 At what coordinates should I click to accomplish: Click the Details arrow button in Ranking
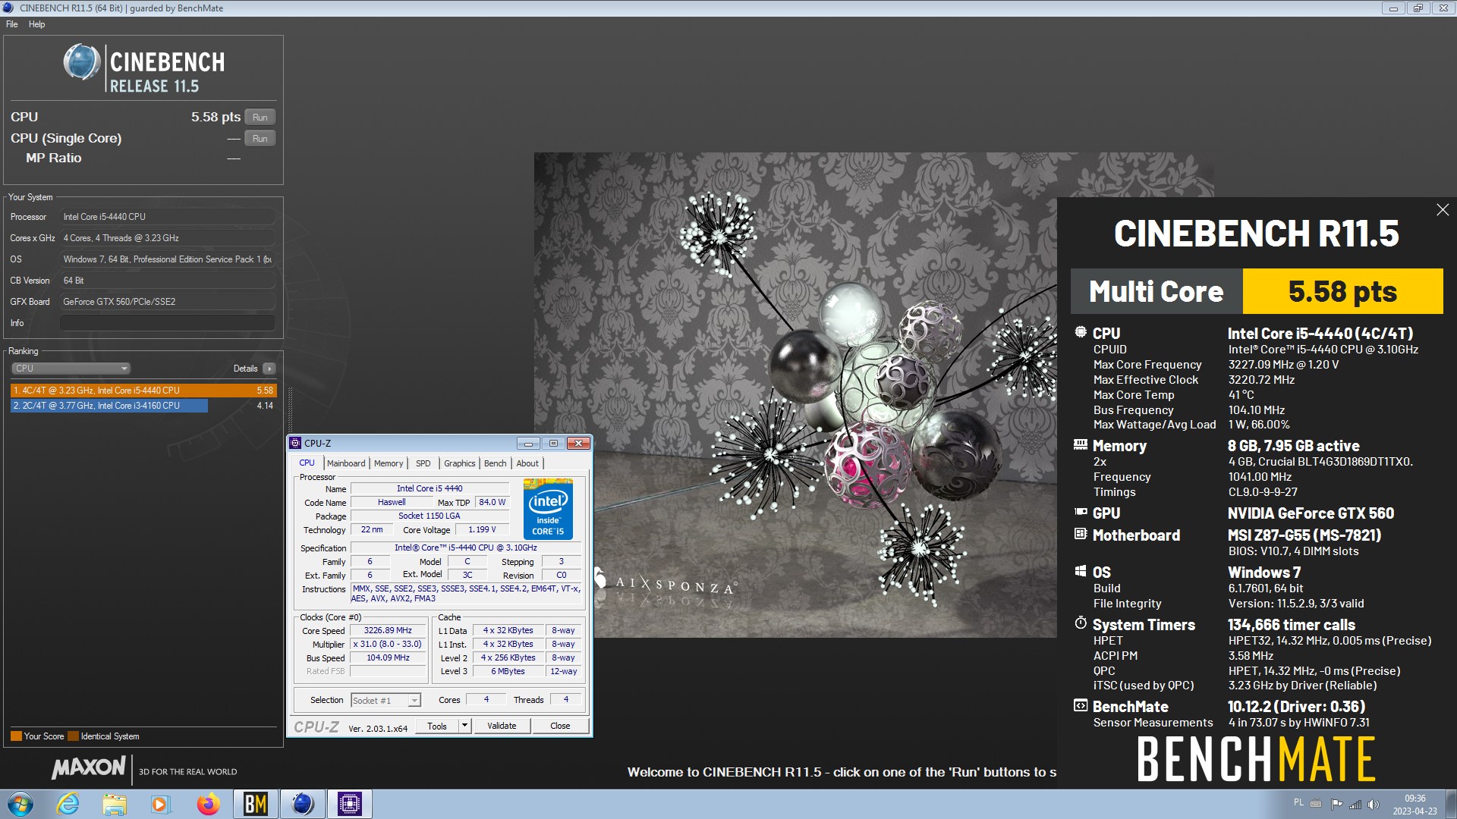(269, 369)
